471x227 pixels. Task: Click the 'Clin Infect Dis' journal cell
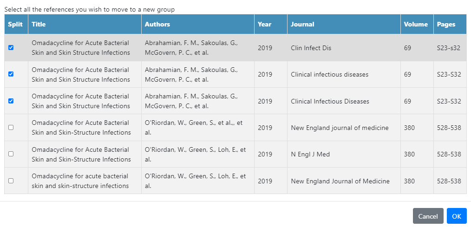(344, 48)
